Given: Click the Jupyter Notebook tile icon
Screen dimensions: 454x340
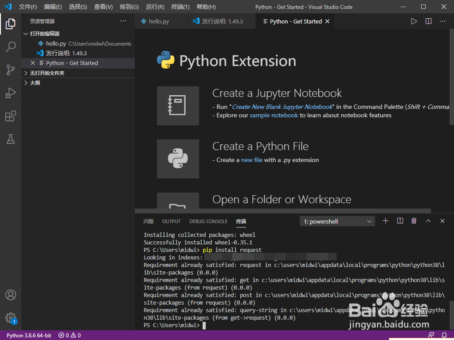Looking at the screenshot, I should coord(178,105).
